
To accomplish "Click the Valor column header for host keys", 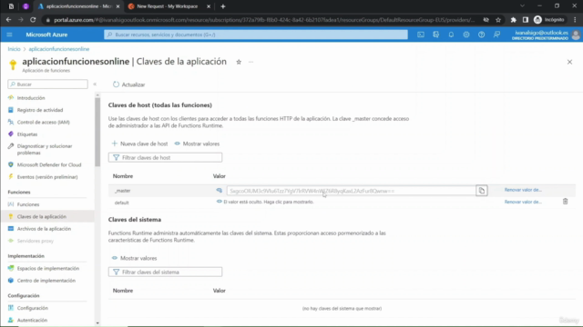I will (219, 176).
